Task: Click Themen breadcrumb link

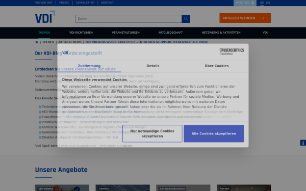Action: click(48, 42)
